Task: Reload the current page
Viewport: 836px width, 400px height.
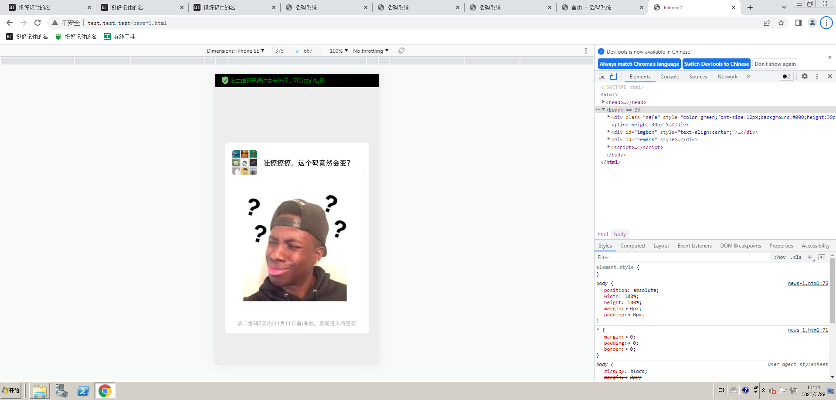Action: 37,23
